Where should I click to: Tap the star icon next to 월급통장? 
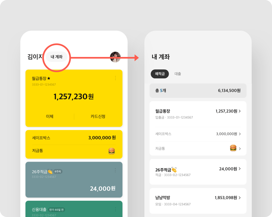49,78
